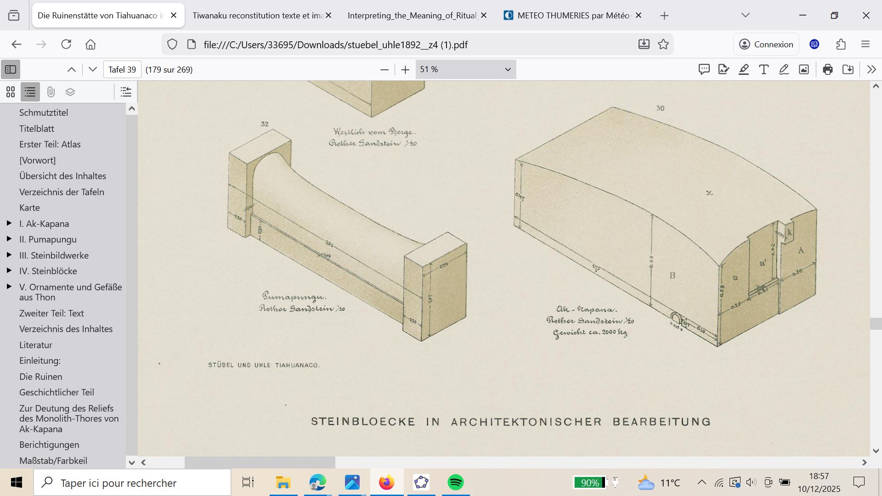882x496 pixels.
Task: Click the highlight annotation tool
Action: [744, 69]
